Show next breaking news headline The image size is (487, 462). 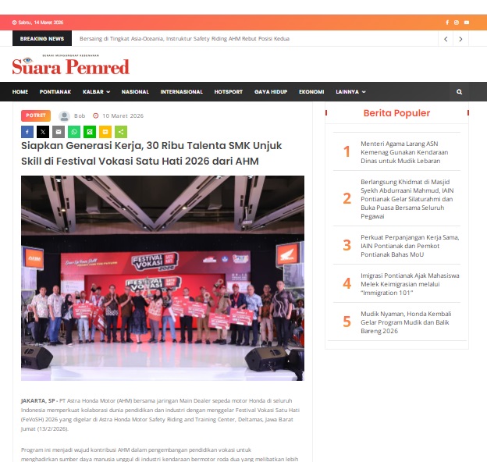click(461, 38)
